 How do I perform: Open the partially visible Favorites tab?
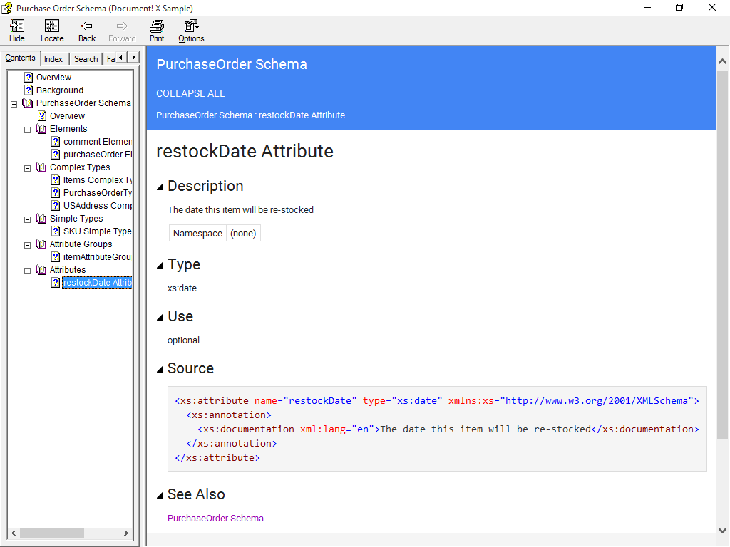tap(110, 59)
